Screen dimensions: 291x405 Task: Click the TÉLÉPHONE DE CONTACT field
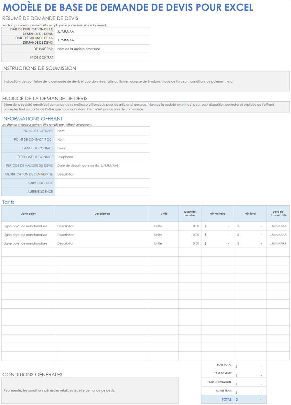[x=102, y=157]
